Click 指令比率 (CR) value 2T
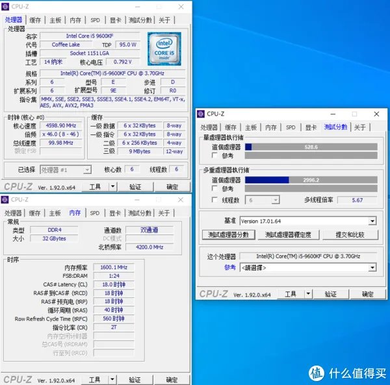 tap(114, 327)
